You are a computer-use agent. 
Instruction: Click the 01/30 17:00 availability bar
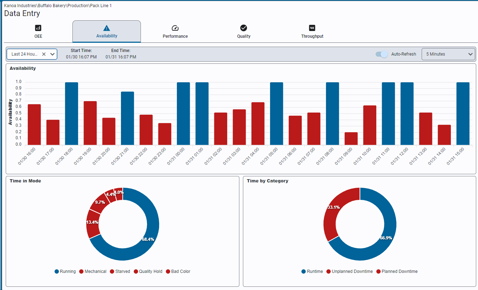53,133
